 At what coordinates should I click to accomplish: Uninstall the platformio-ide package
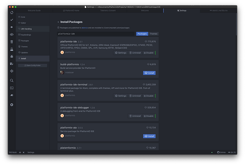tap(135, 53)
